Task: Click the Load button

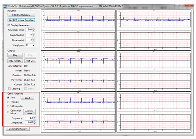Action: (27, 98)
